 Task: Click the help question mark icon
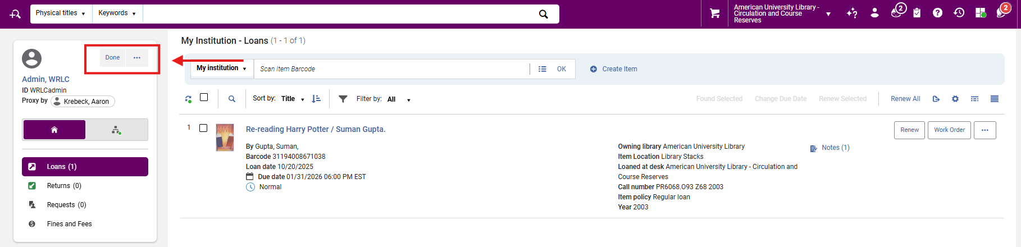tap(937, 13)
